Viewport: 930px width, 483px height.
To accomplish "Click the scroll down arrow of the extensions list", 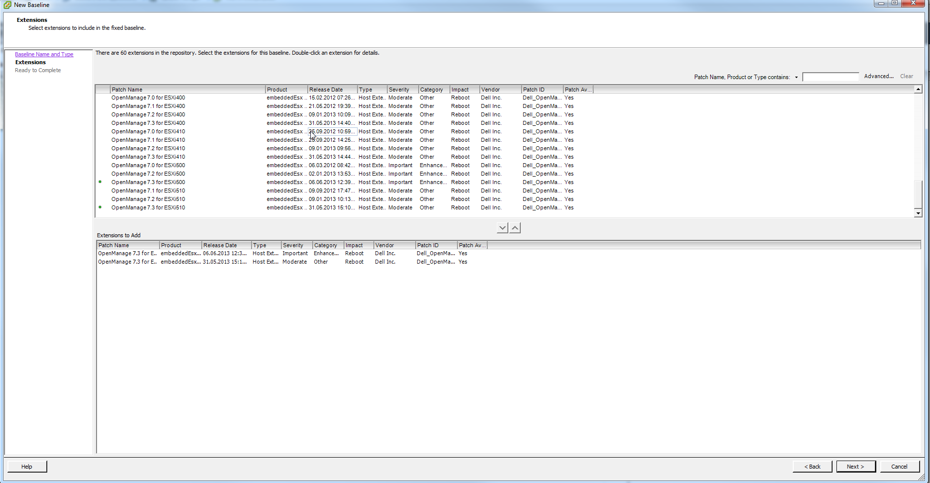I will [918, 213].
